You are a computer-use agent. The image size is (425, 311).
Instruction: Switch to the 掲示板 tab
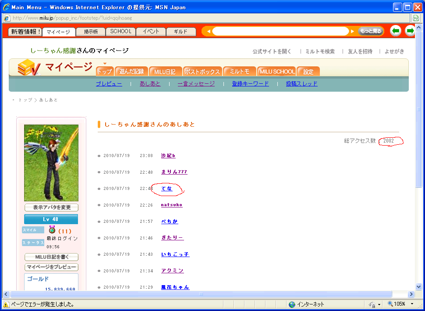[x=91, y=32]
